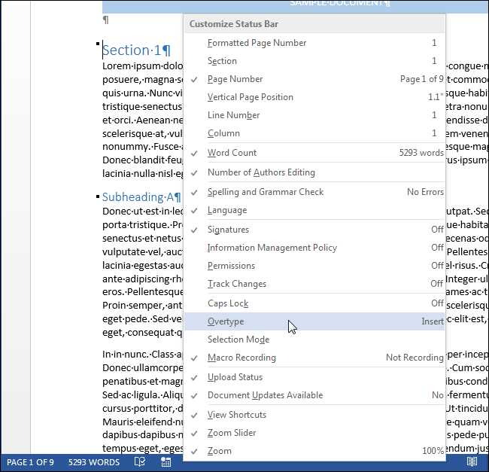The image size is (489, 472).
Task: Uncheck Number of Authors Editing
Action: 314,172
